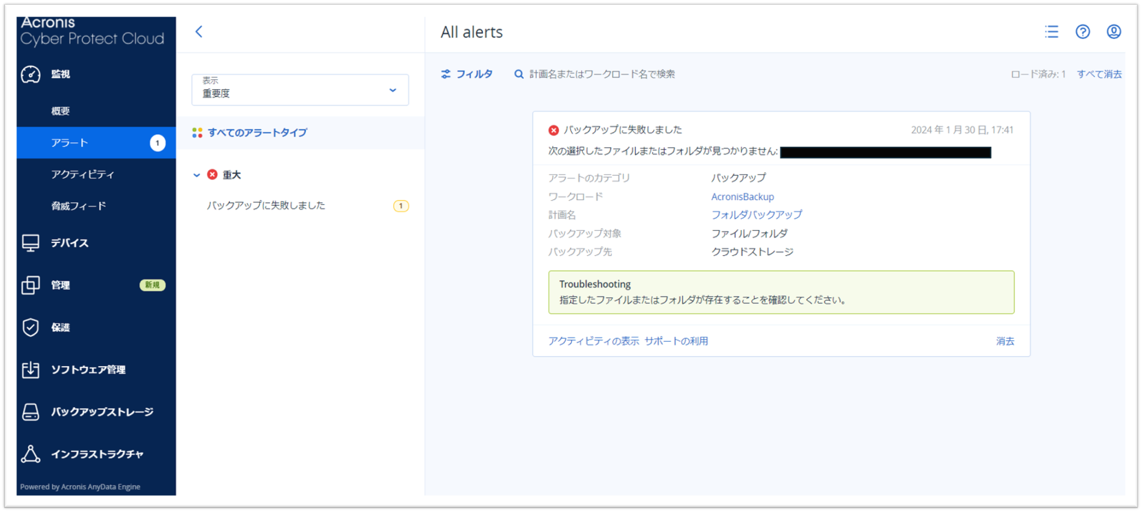Open the AcronisBackup workload link
Image resolution: width=1142 pixels, height=512 pixels.
pyautogui.click(x=742, y=197)
